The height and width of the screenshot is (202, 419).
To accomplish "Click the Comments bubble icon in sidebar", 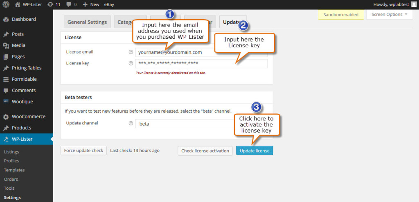I will pos(6,91).
